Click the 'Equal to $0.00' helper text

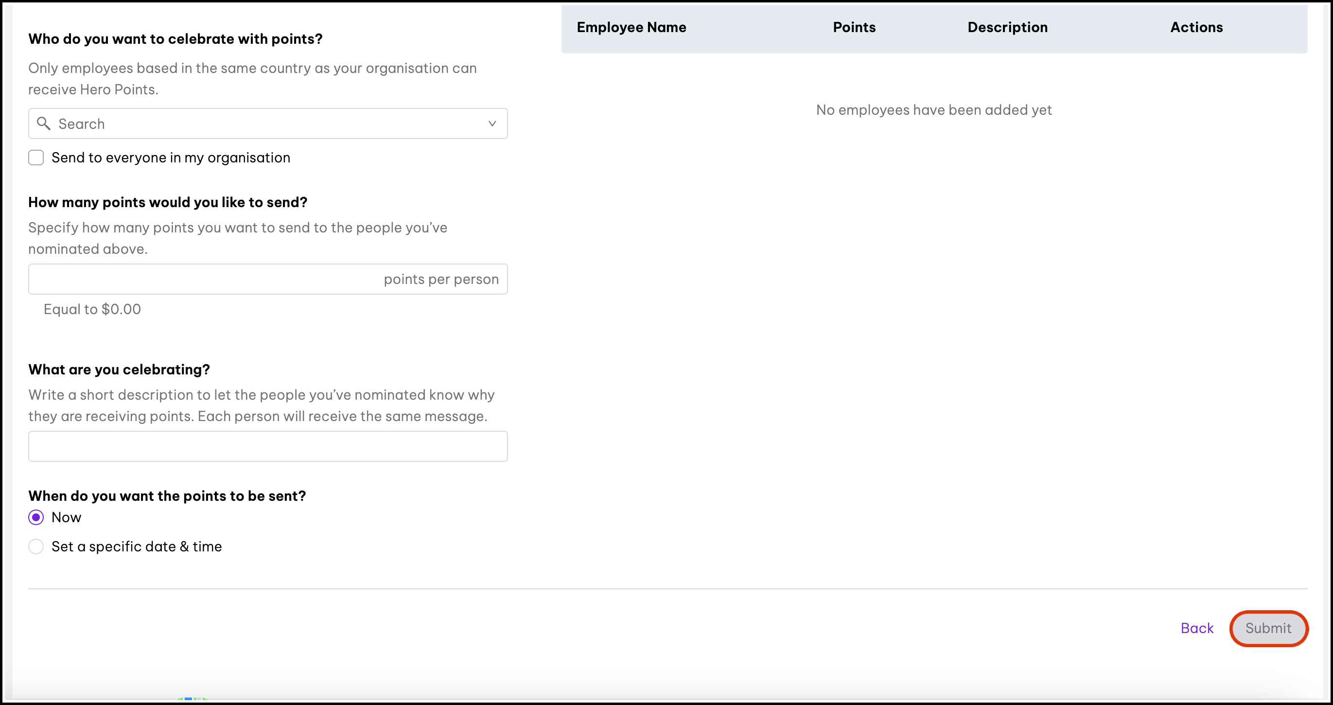tap(92, 309)
